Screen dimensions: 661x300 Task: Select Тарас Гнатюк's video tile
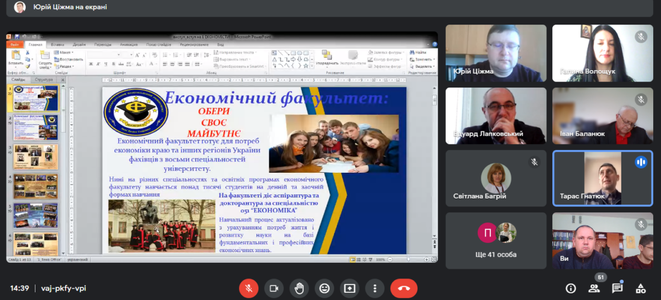point(603,178)
